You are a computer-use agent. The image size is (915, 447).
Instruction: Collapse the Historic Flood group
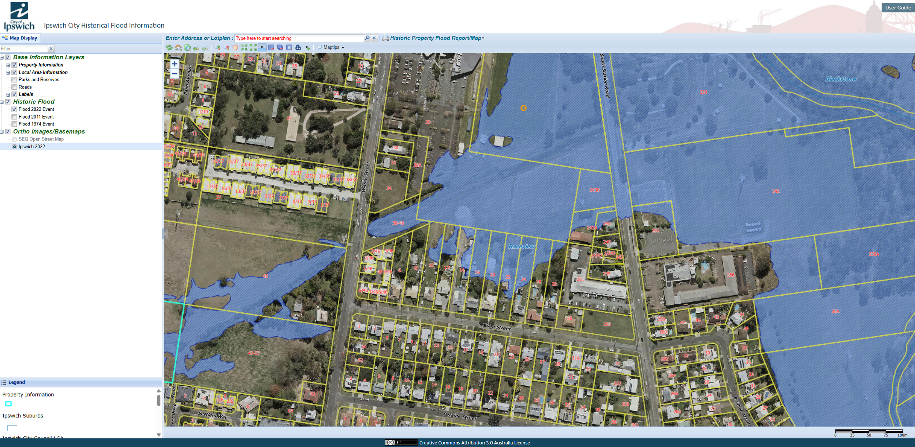(2, 102)
